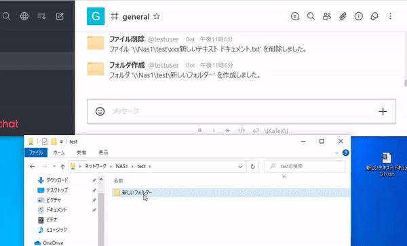Open the directory globe icon
The height and width of the screenshot is (246, 407).
pos(24,16)
